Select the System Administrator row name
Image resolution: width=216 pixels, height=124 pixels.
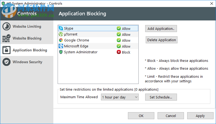(81, 52)
